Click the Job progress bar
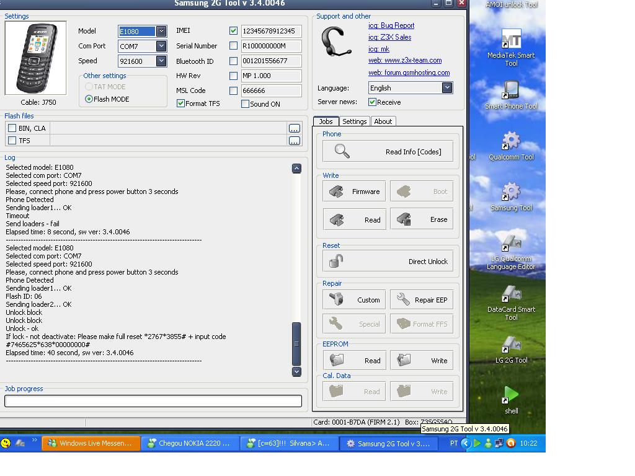The width and height of the screenshot is (635, 476). [153, 401]
